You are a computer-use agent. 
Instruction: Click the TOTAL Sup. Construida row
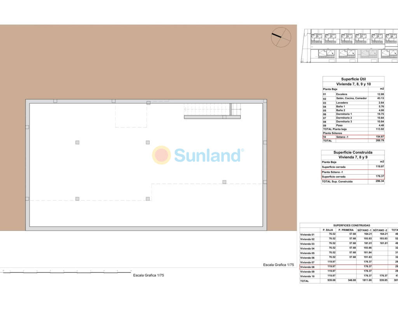point(353,182)
